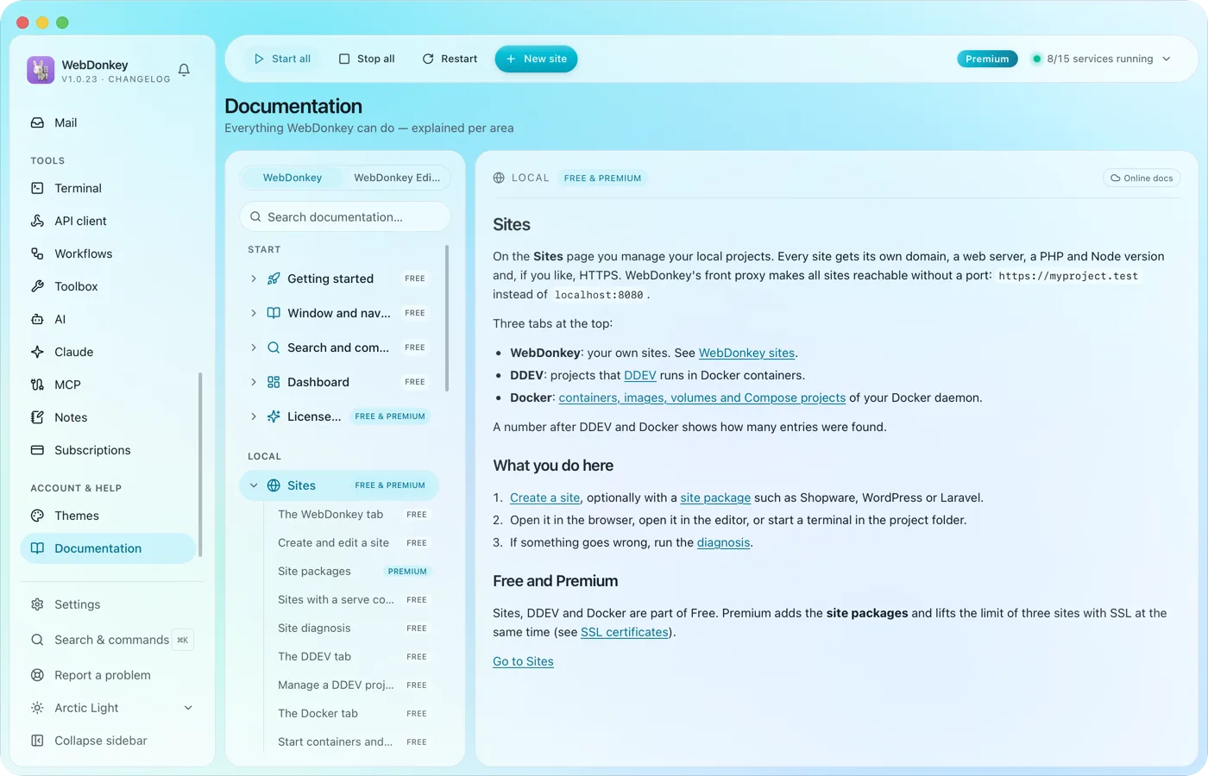Open the Terminal tool icon
1208x776 pixels.
(37, 188)
